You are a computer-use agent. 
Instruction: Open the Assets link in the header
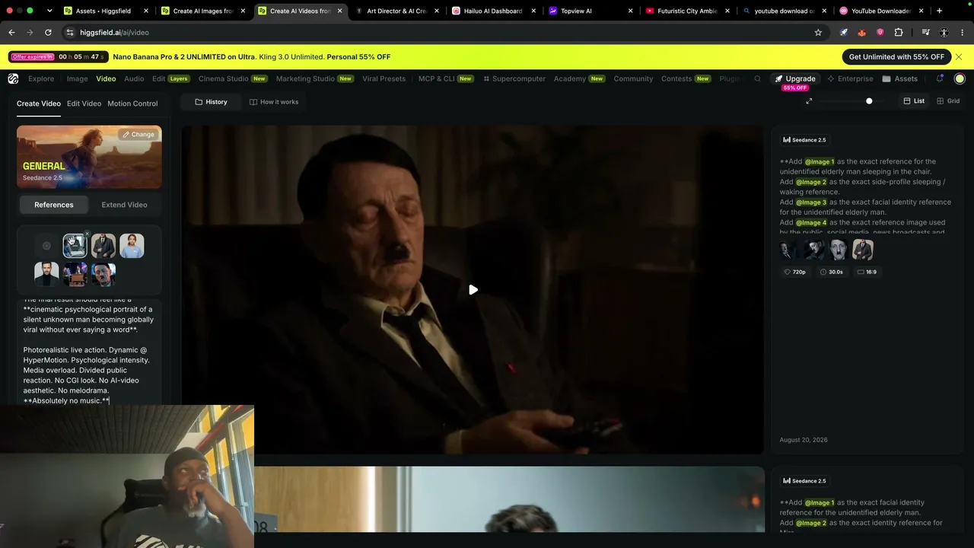900,78
